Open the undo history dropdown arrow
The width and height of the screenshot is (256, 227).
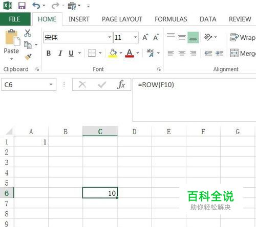point(44,6)
